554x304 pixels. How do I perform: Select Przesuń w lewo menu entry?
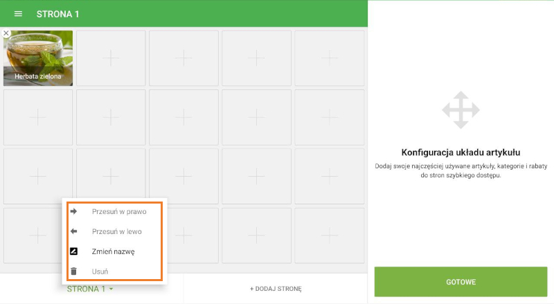coord(116,231)
